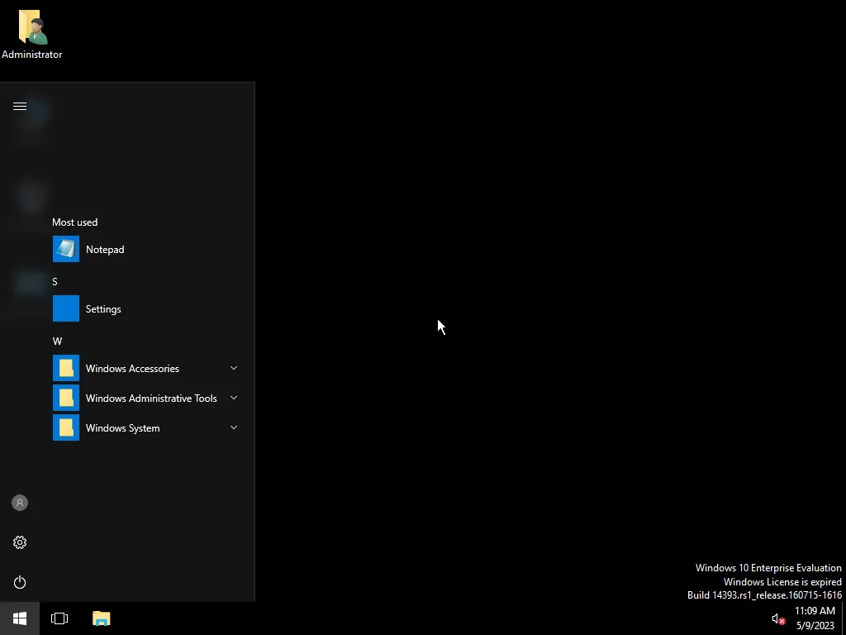Open the Power options icon
This screenshot has height=635, width=846.
click(20, 582)
